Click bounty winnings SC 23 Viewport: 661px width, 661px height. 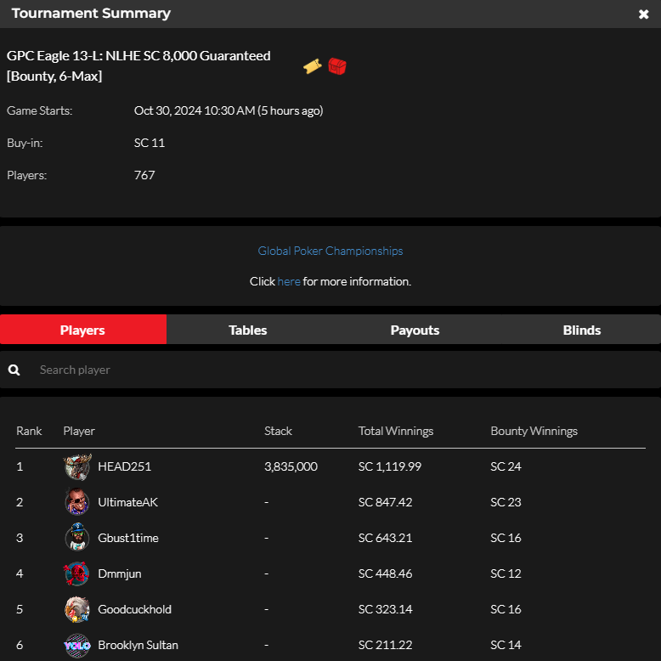tap(506, 502)
